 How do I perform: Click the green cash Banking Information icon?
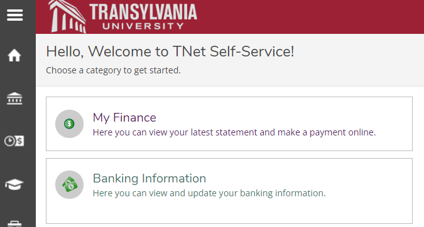[x=69, y=184]
